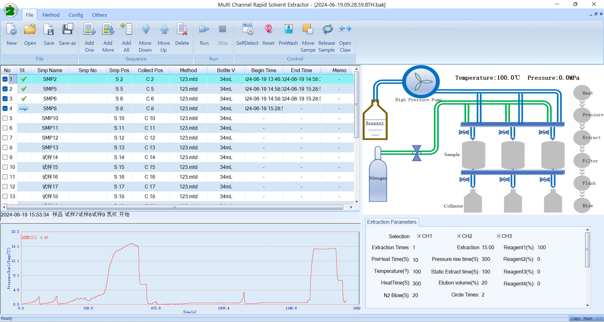Check row 6 SMP11 checkbox
The image size is (604, 322).
click(x=5, y=128)
